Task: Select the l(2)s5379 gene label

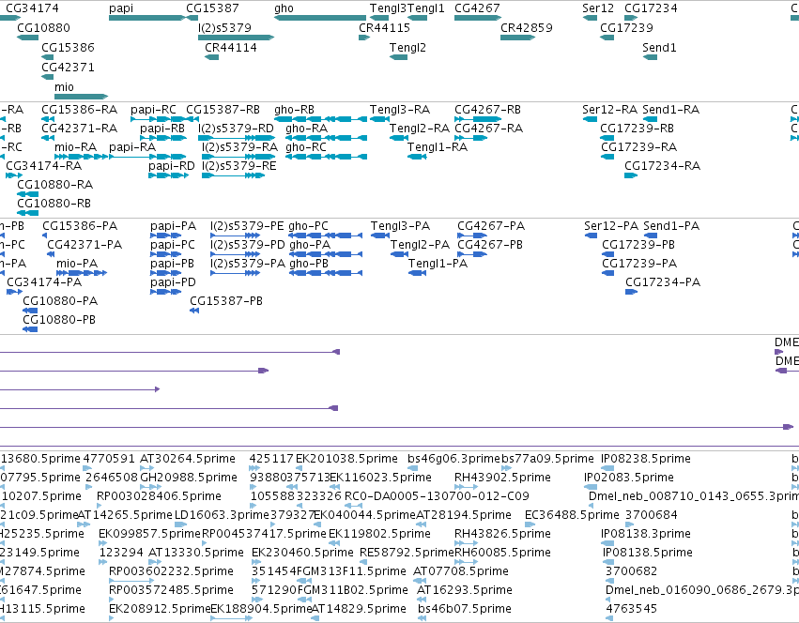Action: pyautogui.click(x=224, y=27)
